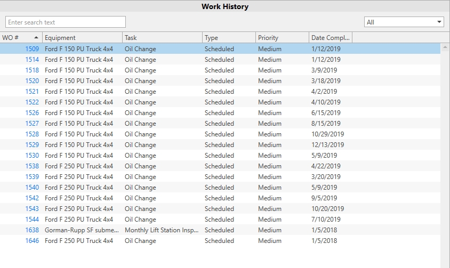Screen dimensions: 450x268
Task: Open work order link 1528
Action: coord(32,134)
